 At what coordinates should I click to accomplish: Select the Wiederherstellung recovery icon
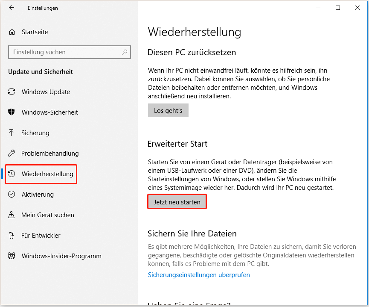(12, 174)
